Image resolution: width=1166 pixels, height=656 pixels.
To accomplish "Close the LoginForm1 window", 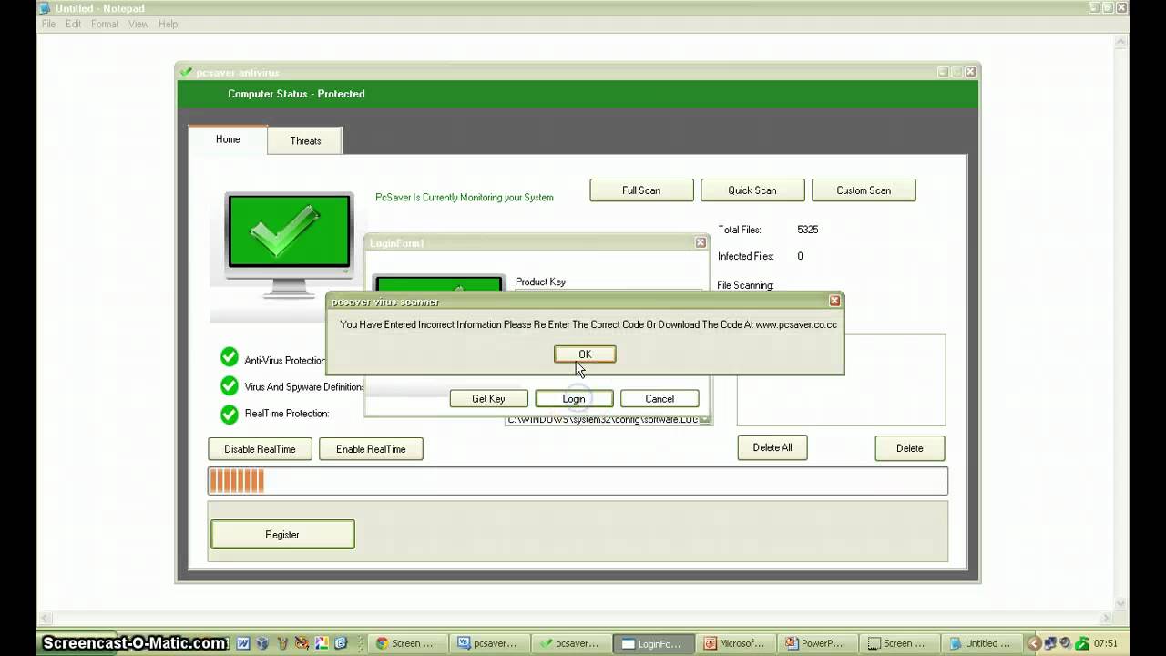I will (x=701, y=242).
